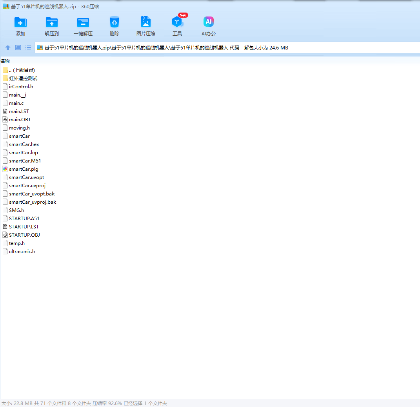Click the 红外遥控测试 folder icon
This screenshot has height=407, width=420.
coord(5,78)
